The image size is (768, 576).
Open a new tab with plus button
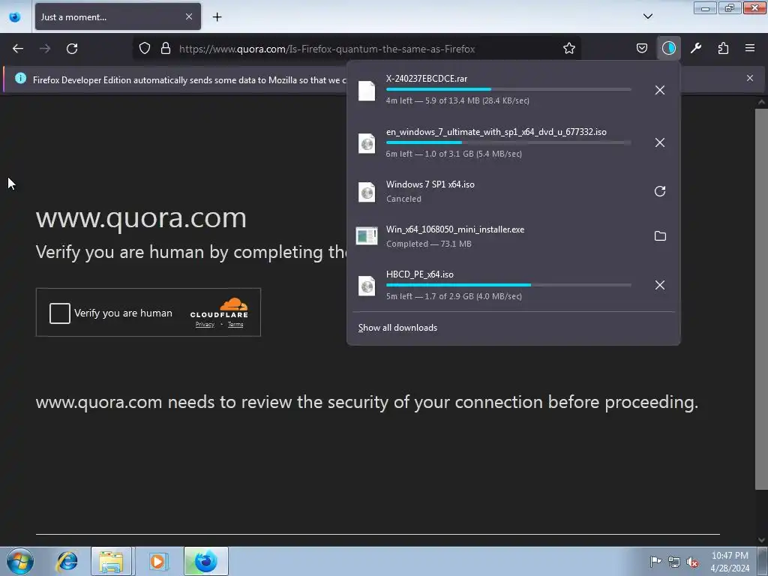[x=217, y=17]
